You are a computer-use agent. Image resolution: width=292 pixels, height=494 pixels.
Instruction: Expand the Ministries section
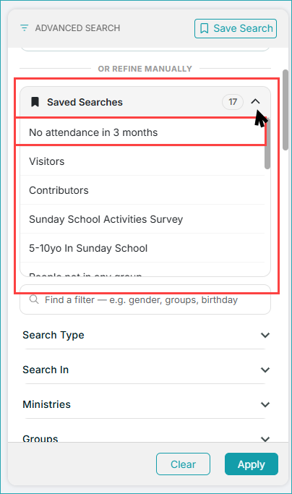coord(265,404)
